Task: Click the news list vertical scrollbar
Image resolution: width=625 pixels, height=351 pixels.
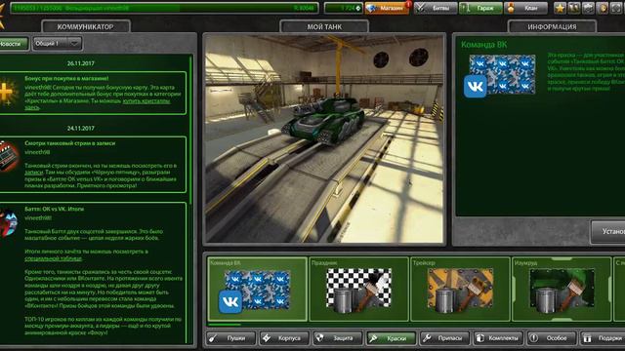Action: (x=190, y=132)
